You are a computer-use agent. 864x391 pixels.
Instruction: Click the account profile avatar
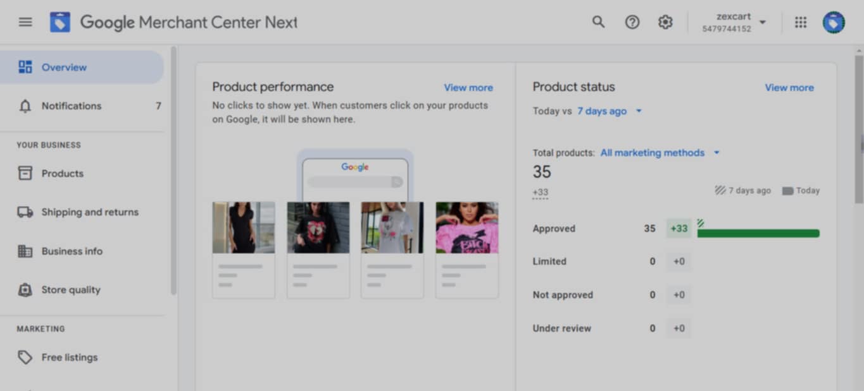834,22
